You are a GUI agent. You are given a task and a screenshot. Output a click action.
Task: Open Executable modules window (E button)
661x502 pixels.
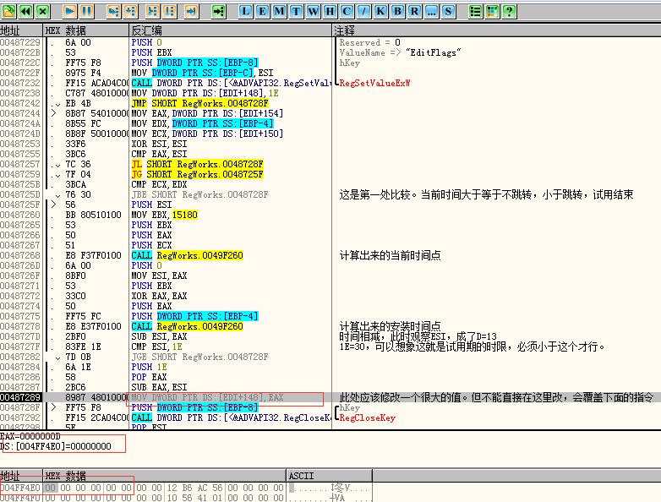click(262, 11)
